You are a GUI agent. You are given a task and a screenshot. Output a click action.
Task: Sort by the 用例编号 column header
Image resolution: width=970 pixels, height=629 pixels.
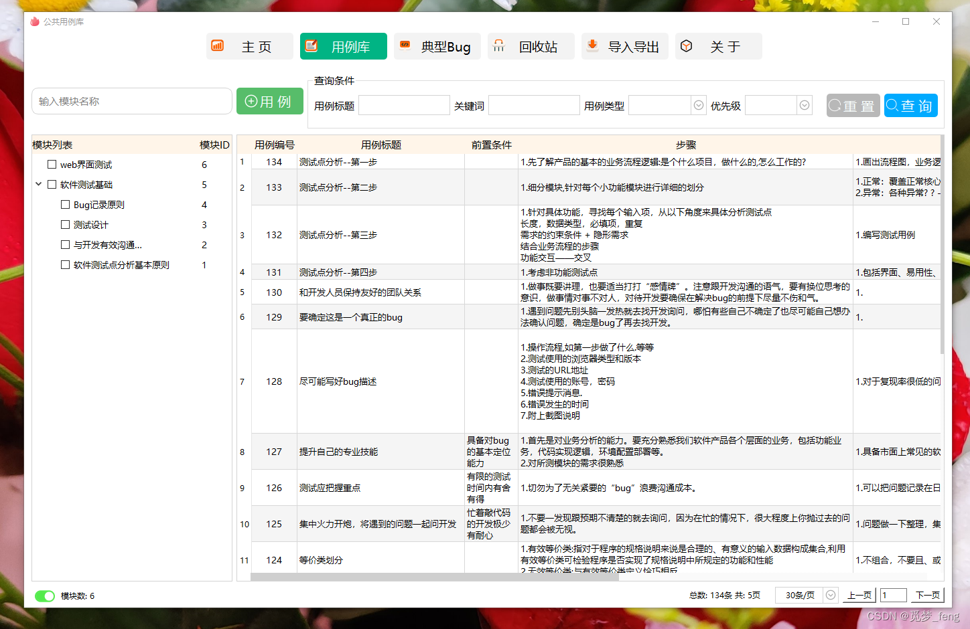click(274, 145)
